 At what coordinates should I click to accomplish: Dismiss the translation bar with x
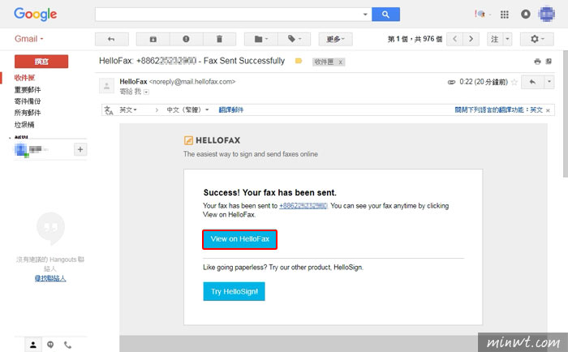point(548,110)
